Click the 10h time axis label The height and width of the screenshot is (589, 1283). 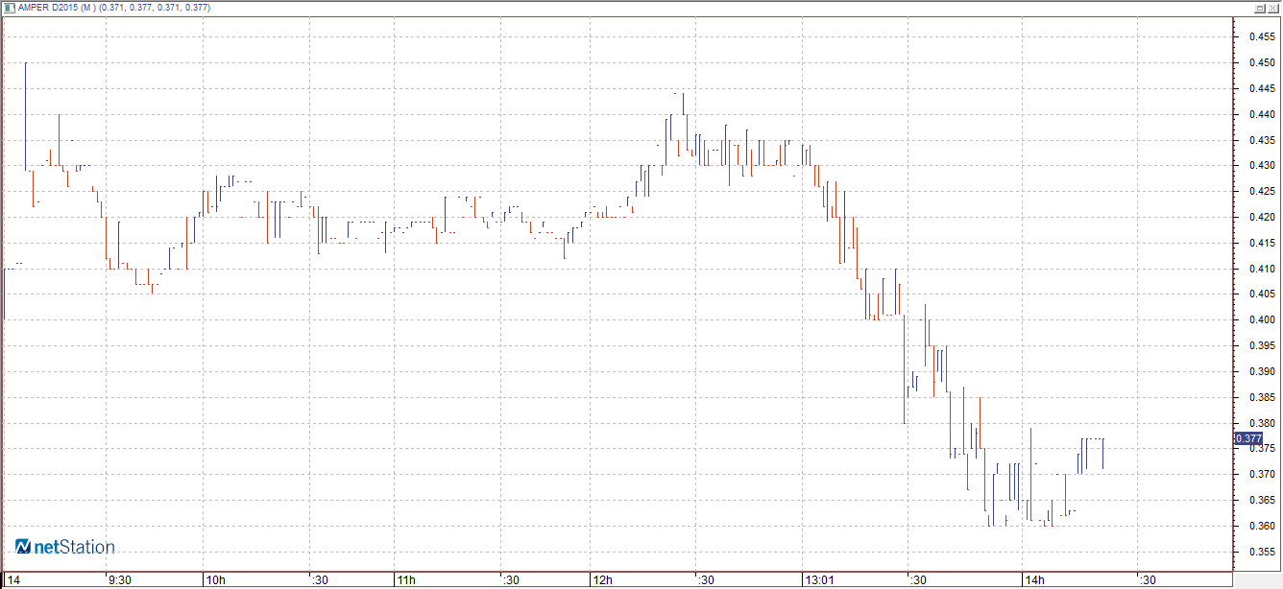tap(215, 580)
